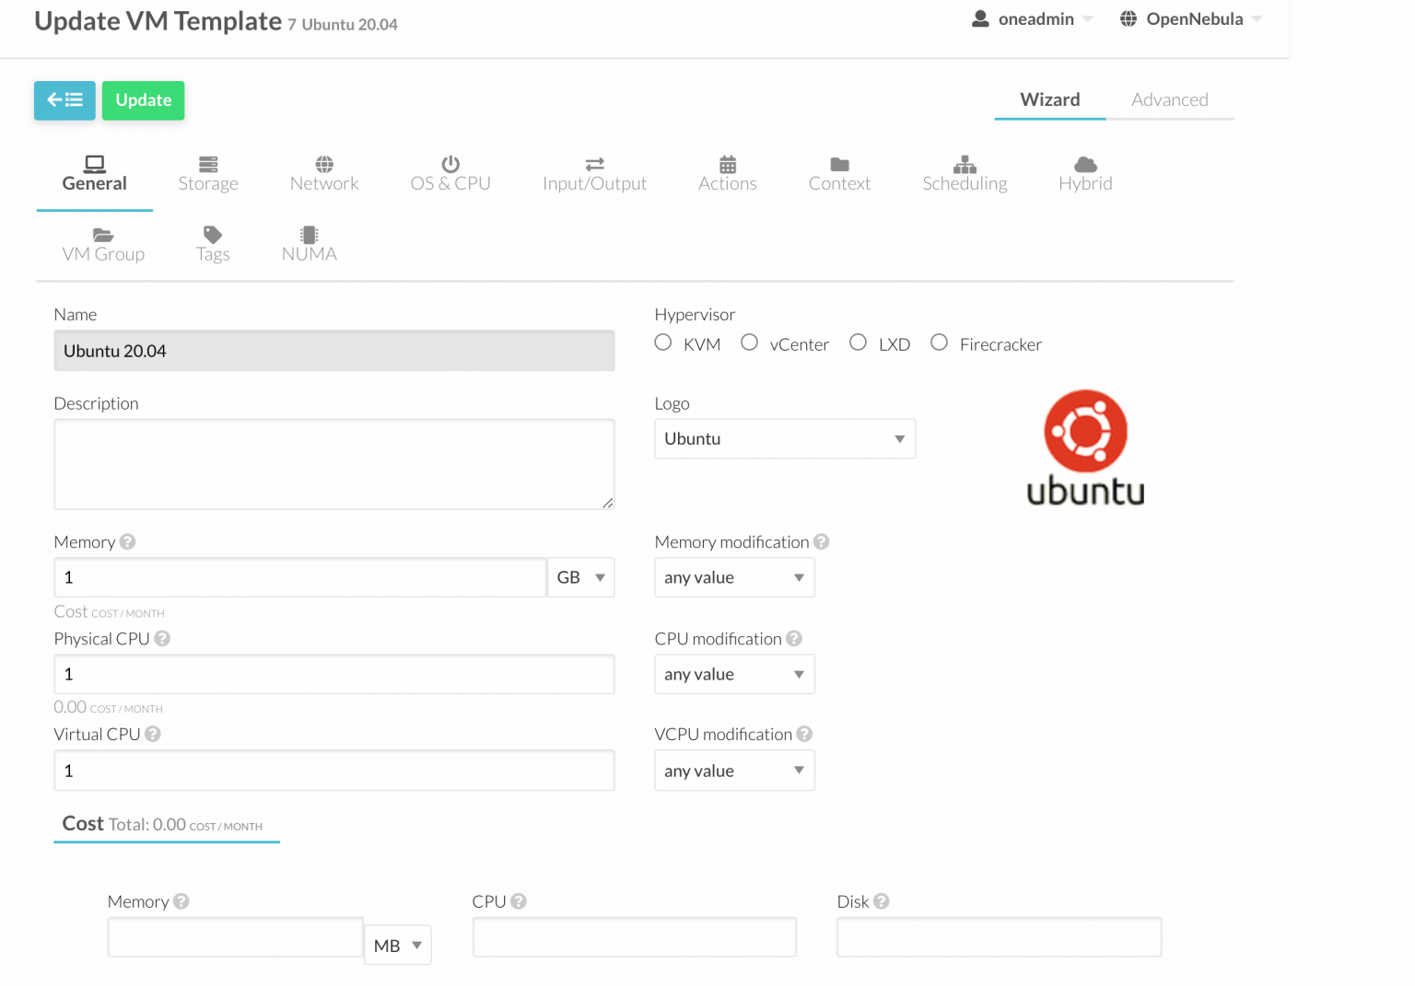Expand the GB memory unit dropdown
1415x986 pixels.
(580, 577)
